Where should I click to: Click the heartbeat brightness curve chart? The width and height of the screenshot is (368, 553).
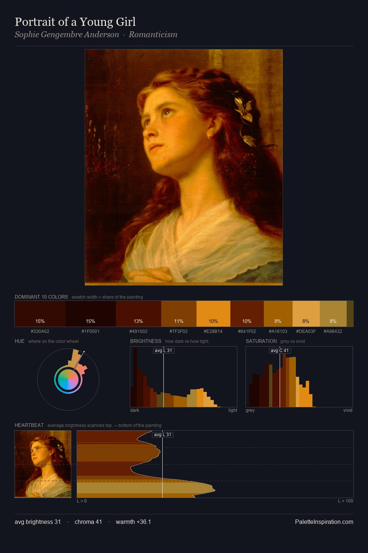tap(215, 464)
